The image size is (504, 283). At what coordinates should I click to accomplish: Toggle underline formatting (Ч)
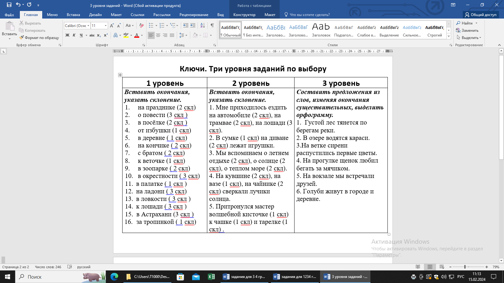(81, 35)
